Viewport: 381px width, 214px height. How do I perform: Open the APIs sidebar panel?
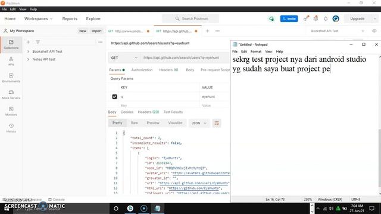11,61
